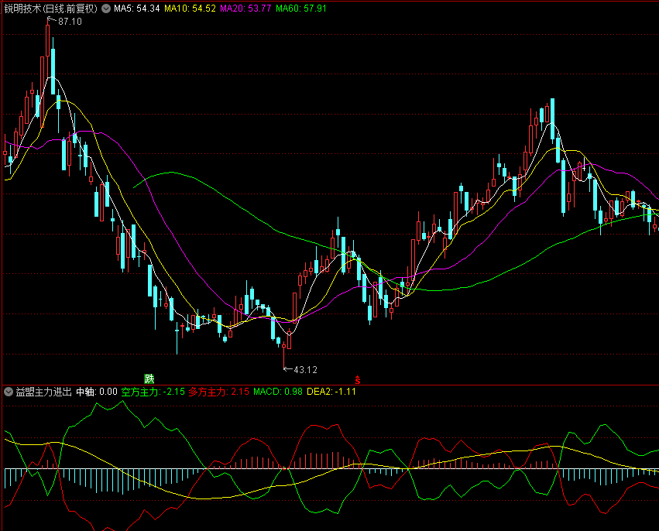
Task: Click the green 跌 marker icon
Action: point(149,379)
